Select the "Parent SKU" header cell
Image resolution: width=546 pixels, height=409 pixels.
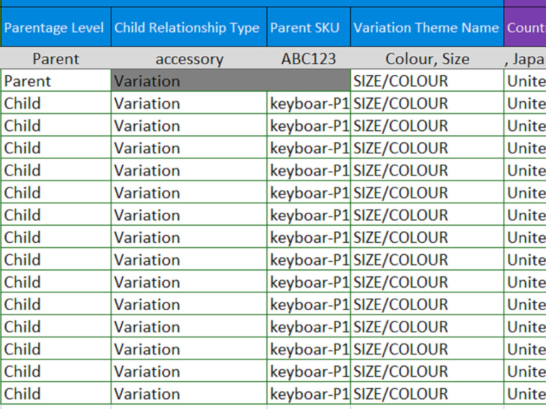pos(308,27)
